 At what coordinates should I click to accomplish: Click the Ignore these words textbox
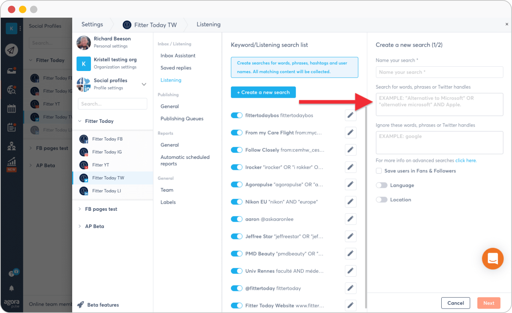pyautogui.click(x=439, y=143)
